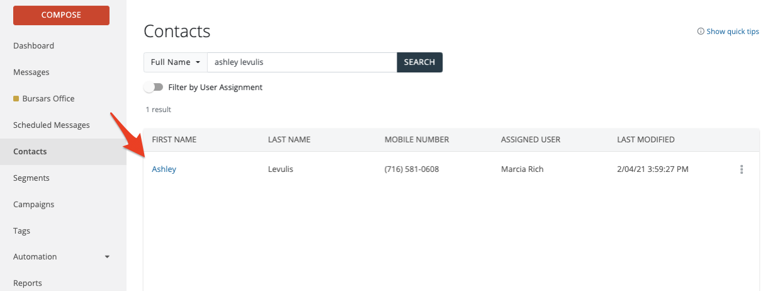Select Scheduled Messages in sidebar
Image resolution: width=763 pixels, height=291 pixels.
[52, 125]
